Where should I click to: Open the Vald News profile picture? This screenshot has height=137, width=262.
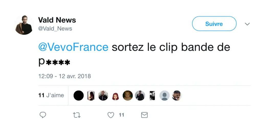[x=24, y=25]
